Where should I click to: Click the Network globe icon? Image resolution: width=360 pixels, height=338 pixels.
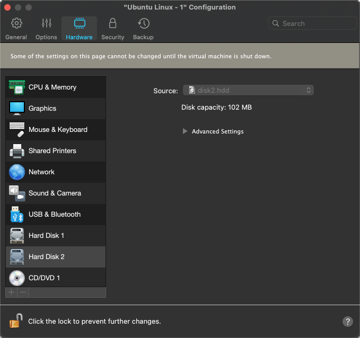tap(17, 172)
